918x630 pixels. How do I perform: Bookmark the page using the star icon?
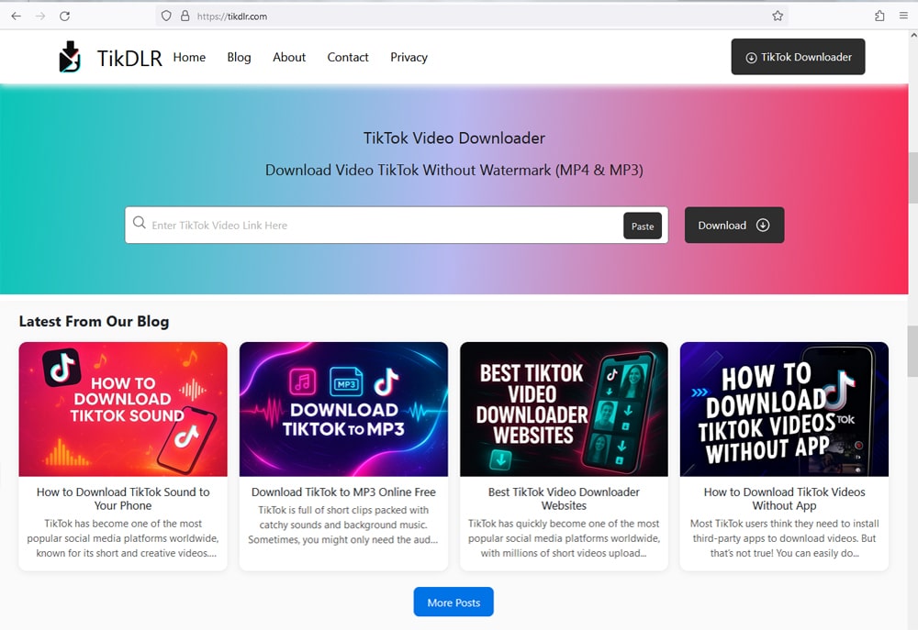click(x=777, y=16)
